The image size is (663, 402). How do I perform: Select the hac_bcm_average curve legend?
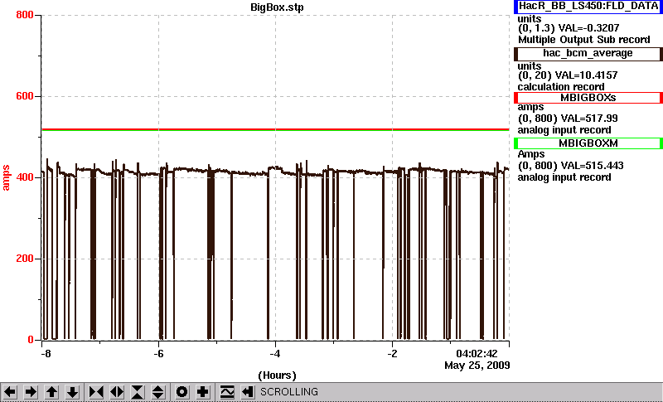pyautogui.click(x=588, y=54)
